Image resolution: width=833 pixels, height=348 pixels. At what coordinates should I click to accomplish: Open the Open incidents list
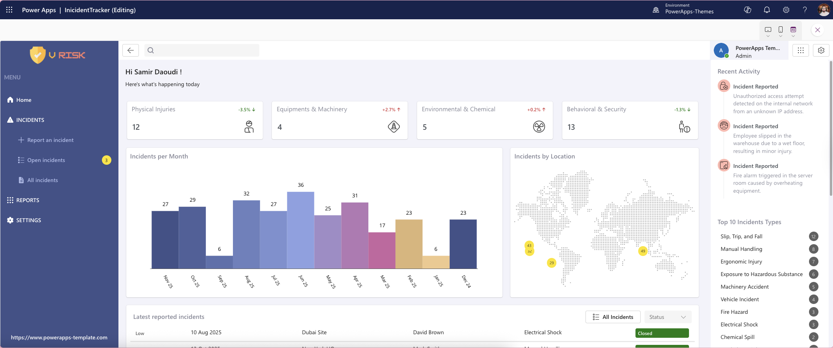46,160
